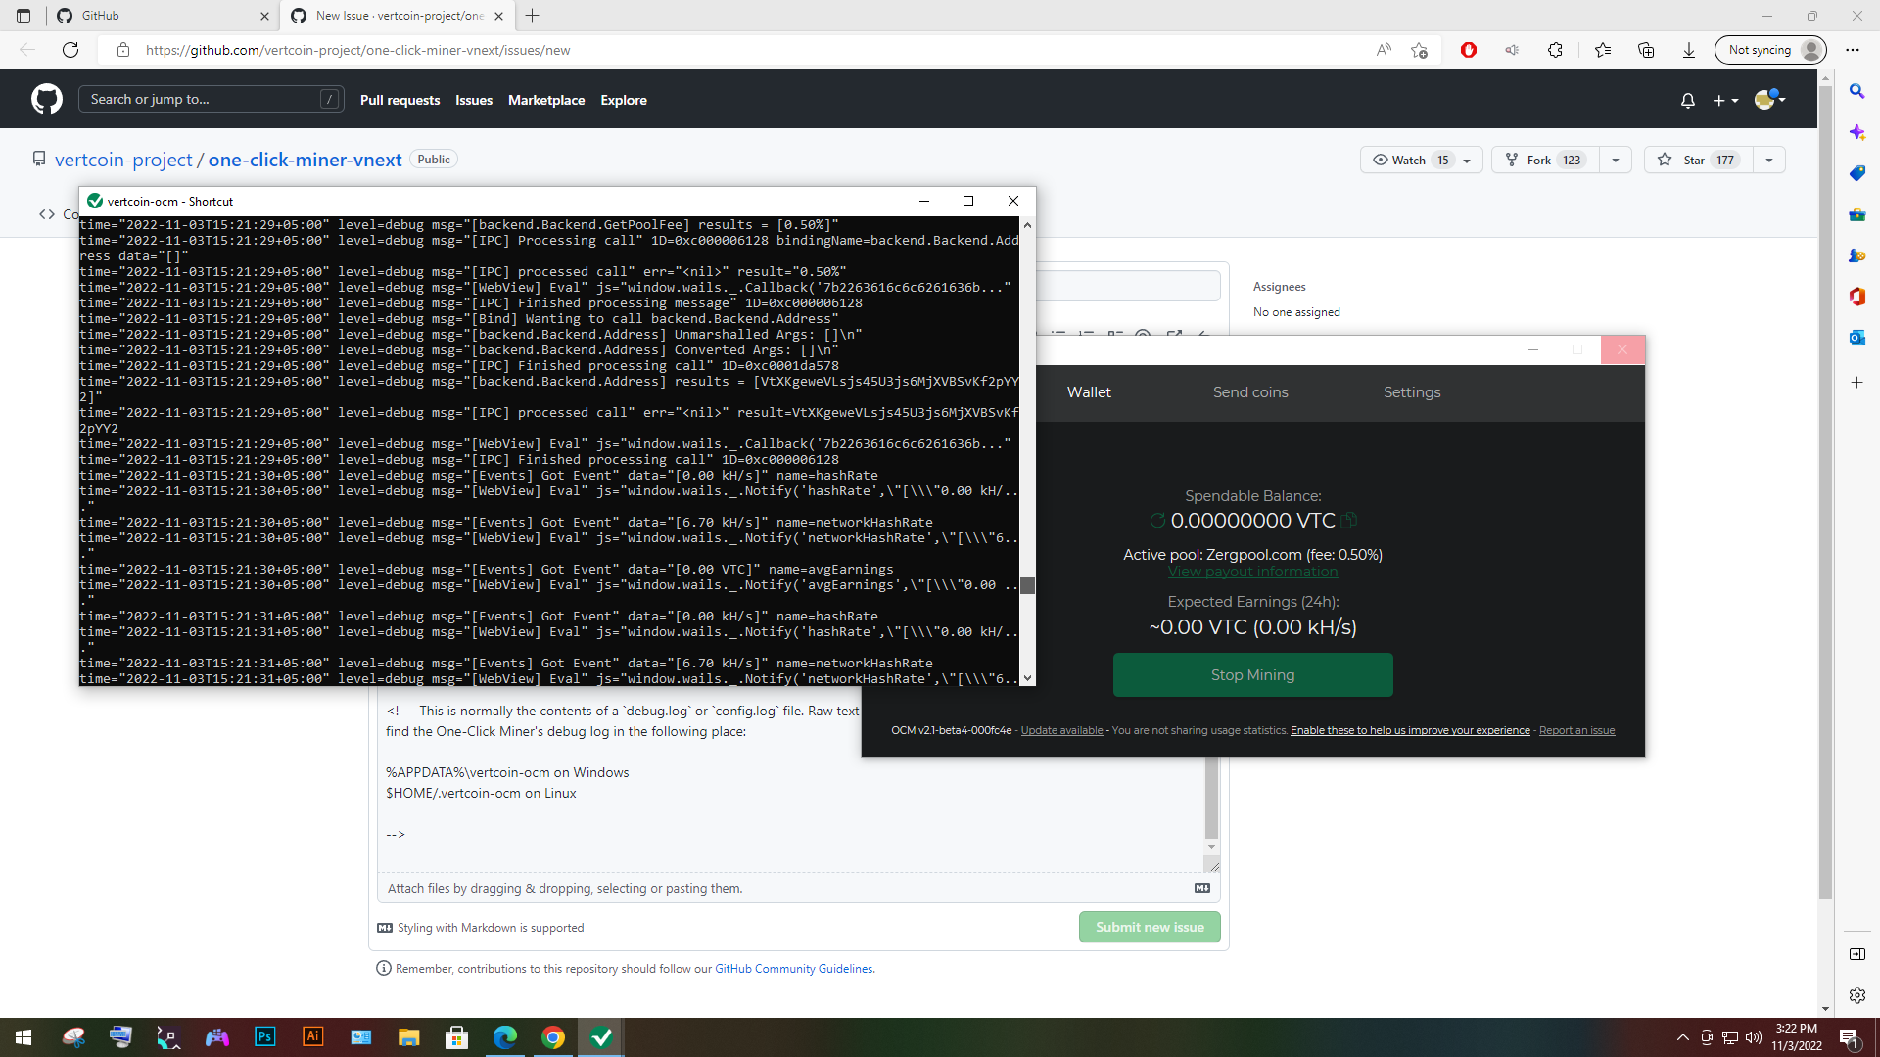Expand the Fork dropdown arrow
The width and height of the screenshot is (1880, 1057).
pyautogui.click(x=1615, y=160)
